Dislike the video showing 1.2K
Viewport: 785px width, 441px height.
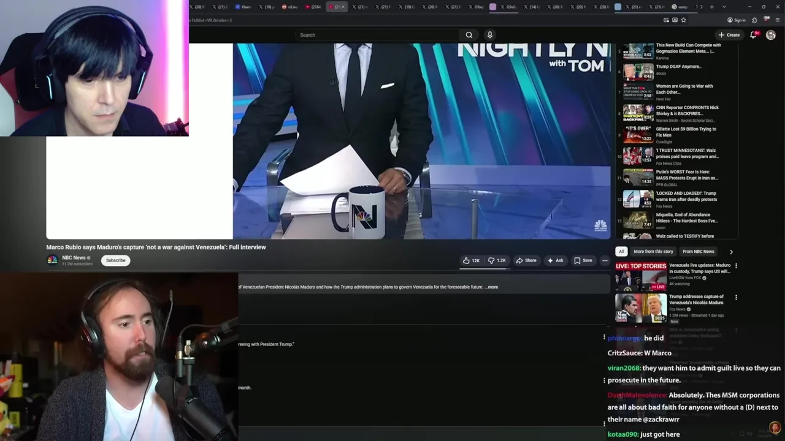[x=497, y=260]
